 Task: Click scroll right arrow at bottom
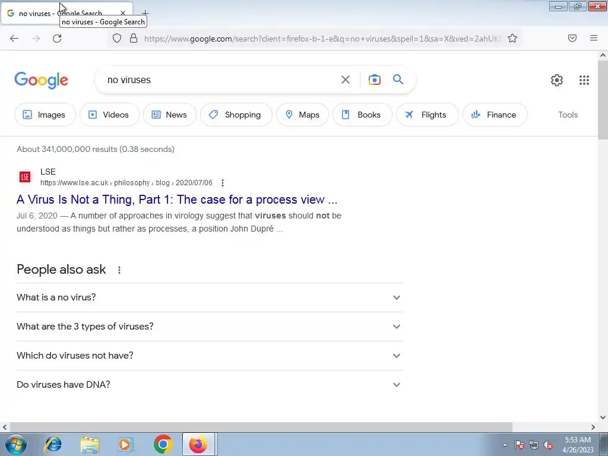pos(593,427)
